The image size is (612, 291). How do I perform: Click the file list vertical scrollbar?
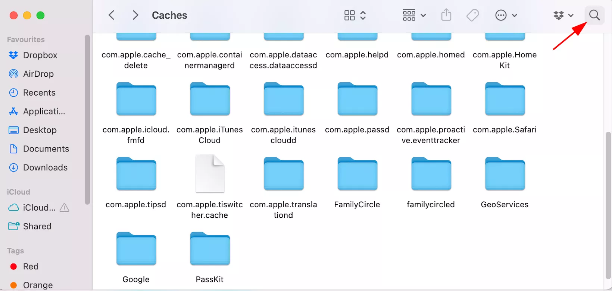pos(608,205)
